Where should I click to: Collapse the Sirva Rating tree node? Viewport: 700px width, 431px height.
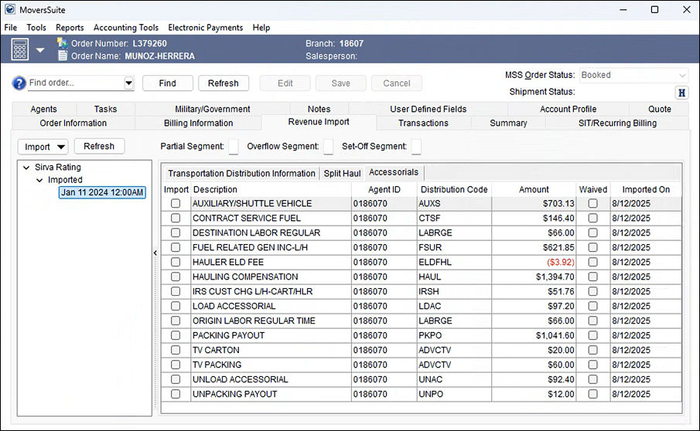27,168
